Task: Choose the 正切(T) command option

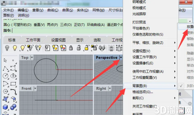Action: (x=79, y=25)
